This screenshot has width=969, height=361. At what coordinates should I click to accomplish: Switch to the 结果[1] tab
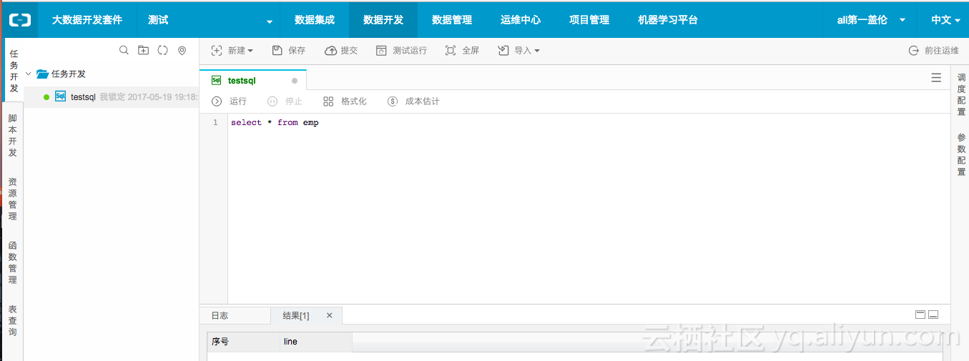(x=296, y=315)
